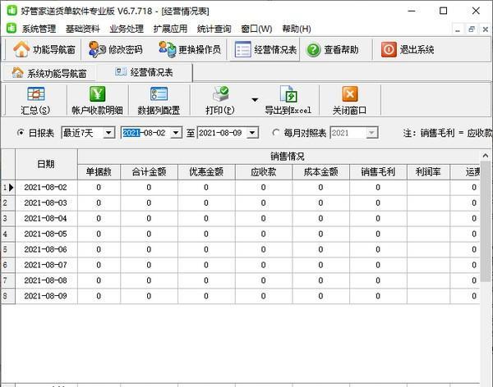Click the 应收款 column header

point(264,171)
